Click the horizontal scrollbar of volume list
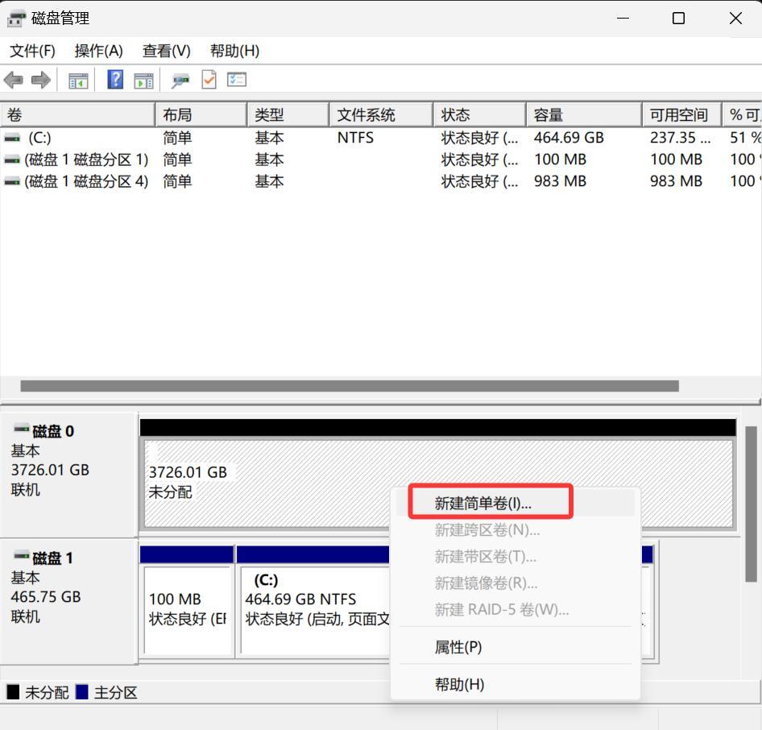This screenshot has height=730, width=762. coord(350,387)
